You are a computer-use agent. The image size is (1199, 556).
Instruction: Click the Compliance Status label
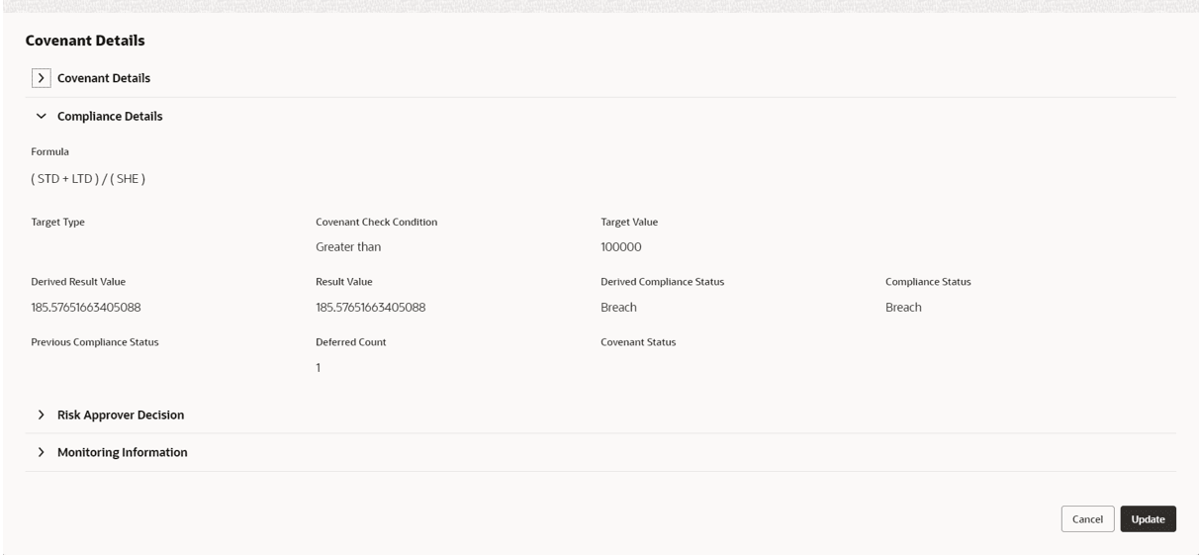pyautogui.click(x=928, y=282)
